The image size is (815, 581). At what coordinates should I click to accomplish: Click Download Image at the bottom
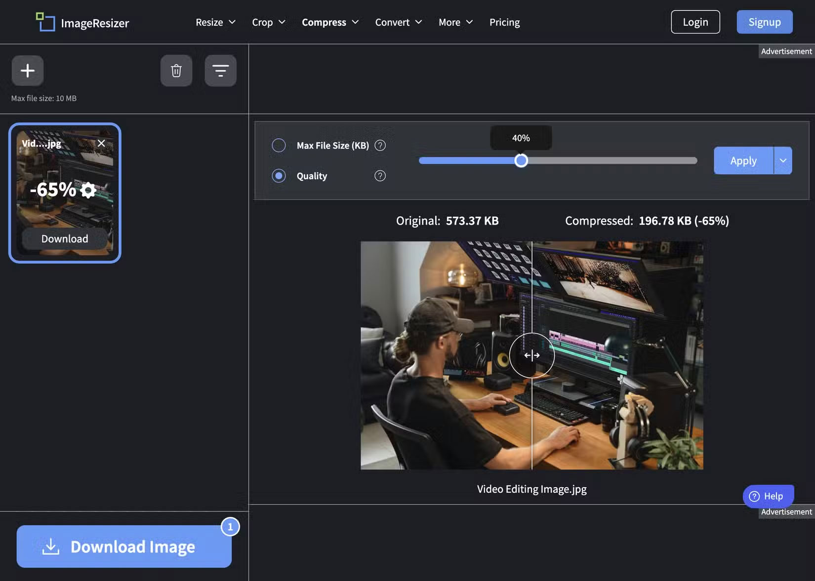coord(123,546)
